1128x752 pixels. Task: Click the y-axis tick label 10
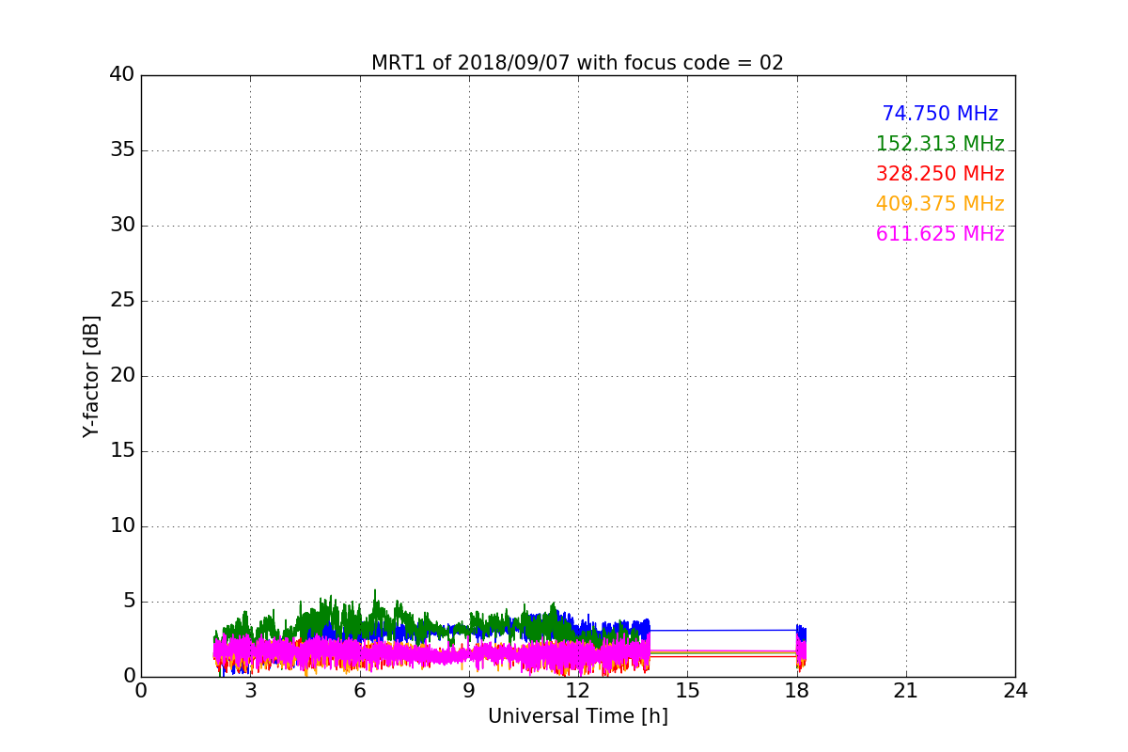(x=122, y=526)
